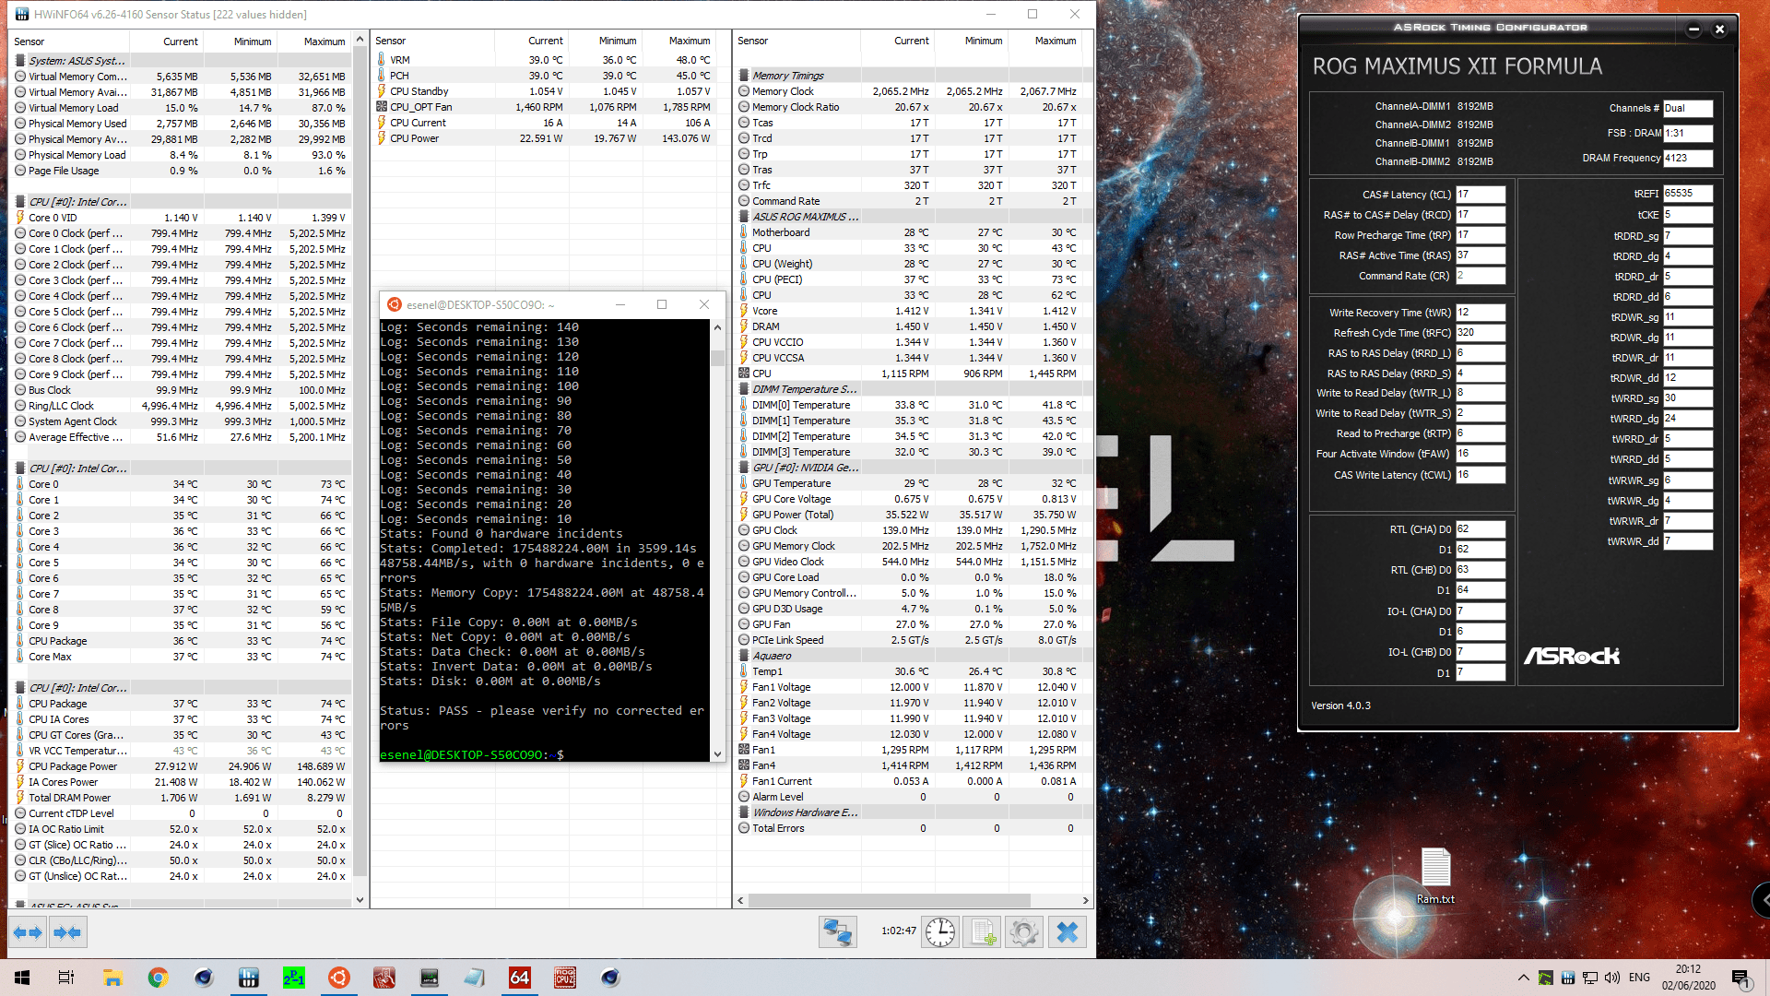Viewport: 1770px width, 996px height.
Task: Select the DIMM Temperature S... group header
Action: click(913, 389)
